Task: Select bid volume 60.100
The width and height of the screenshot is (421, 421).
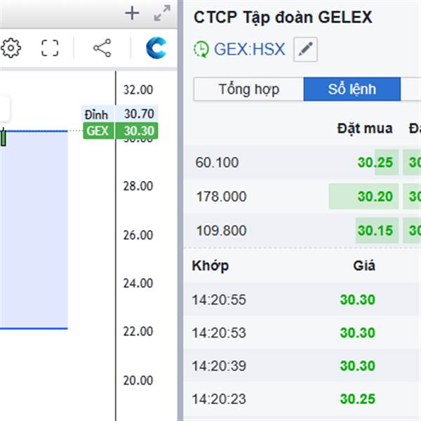Action: point(217,163)
